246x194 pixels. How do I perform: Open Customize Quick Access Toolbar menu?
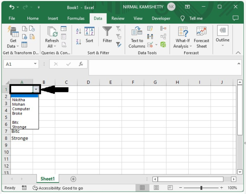39,7
